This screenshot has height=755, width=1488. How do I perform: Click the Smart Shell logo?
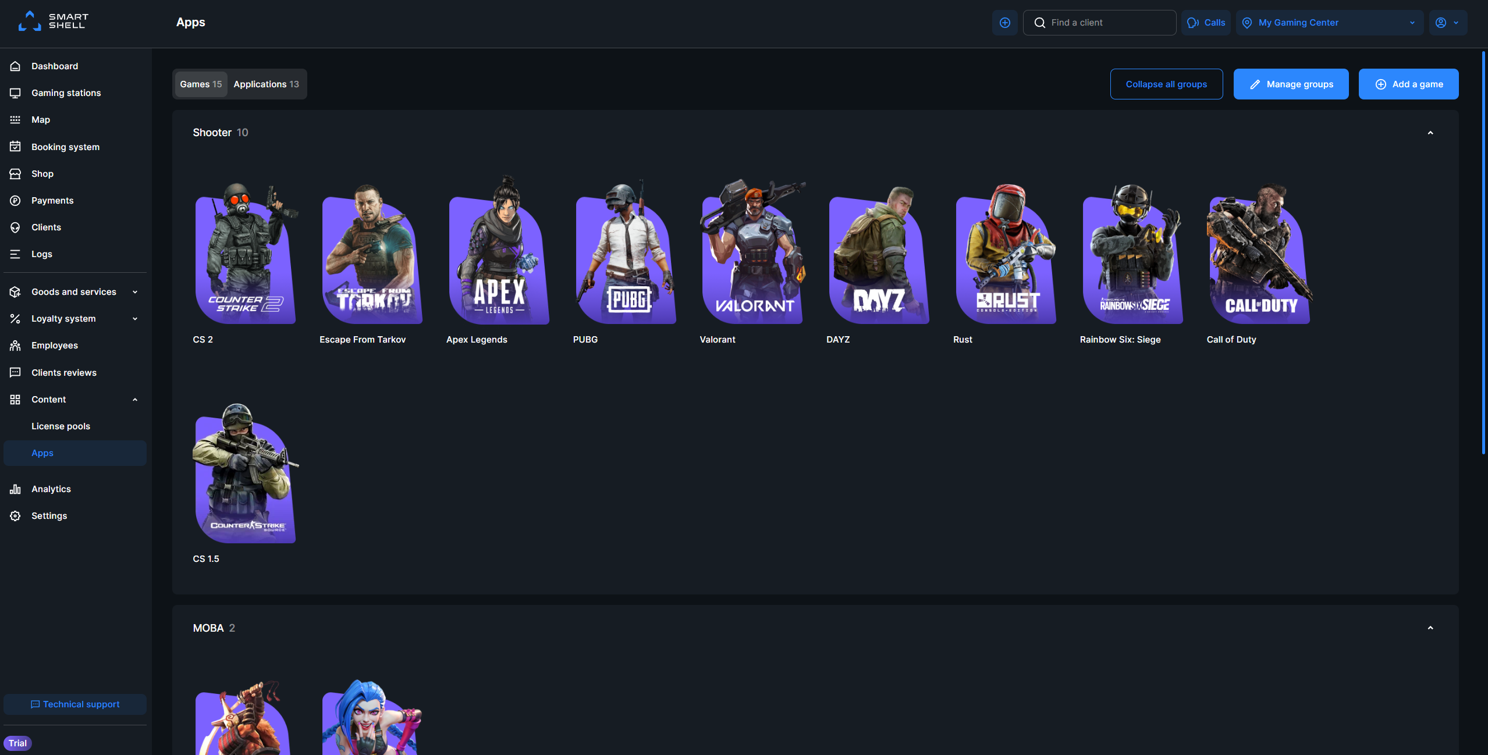[x=54, y=21]
